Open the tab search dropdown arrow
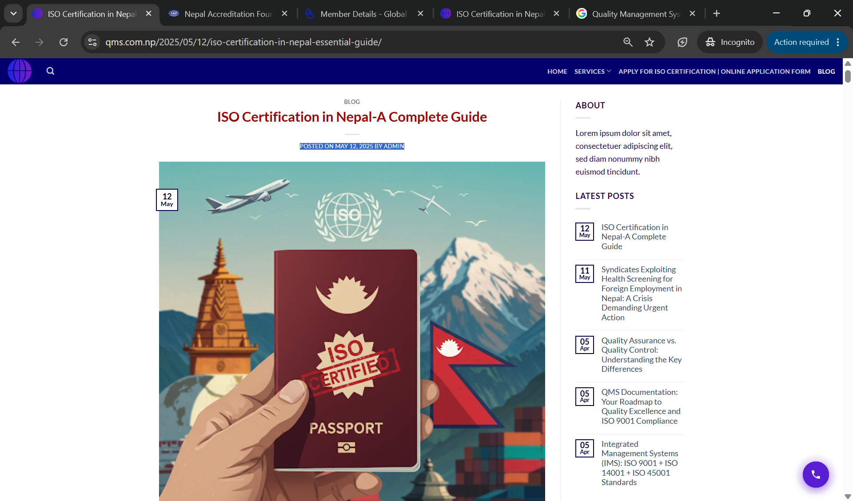Screen dimensions: 853x501 click(x=13, y=13)
